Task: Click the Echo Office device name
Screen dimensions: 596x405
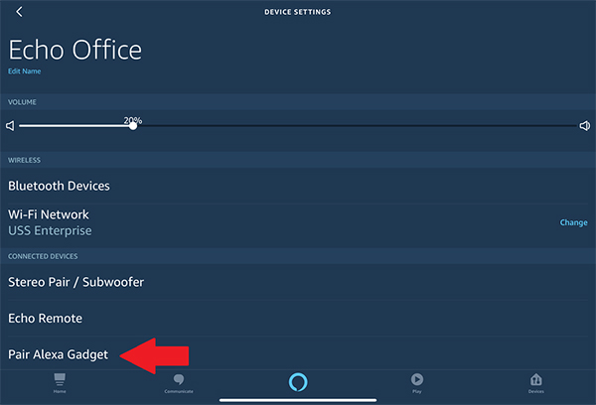Action: (x=74, y=50)
